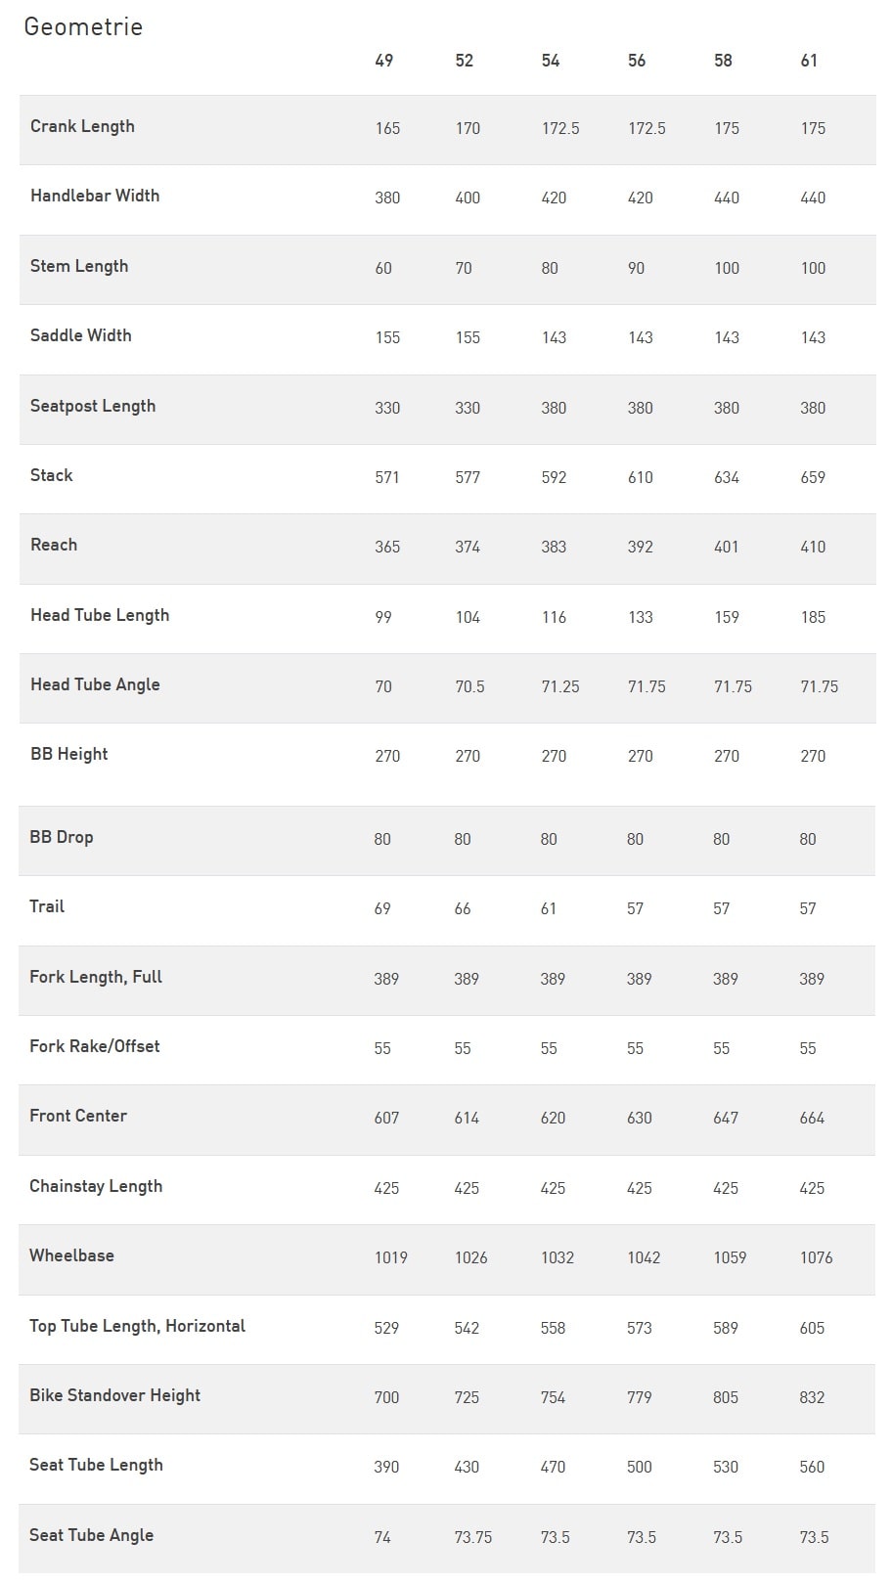Click the Seat Tube Angle value 73.75
This screenshot has height=1584, width=892.
point(473,1537)
